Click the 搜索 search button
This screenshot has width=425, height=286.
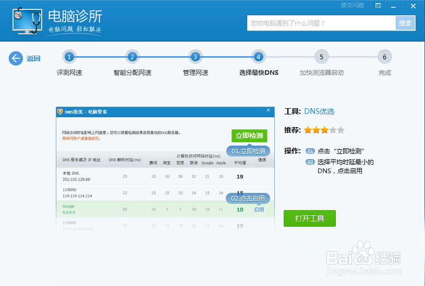(x=405, y=23)
